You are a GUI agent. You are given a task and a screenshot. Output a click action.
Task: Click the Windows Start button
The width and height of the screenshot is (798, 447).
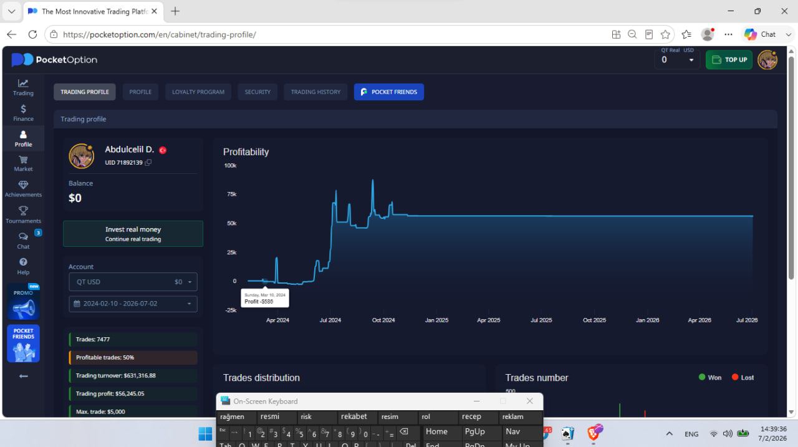tap(204, 433)
